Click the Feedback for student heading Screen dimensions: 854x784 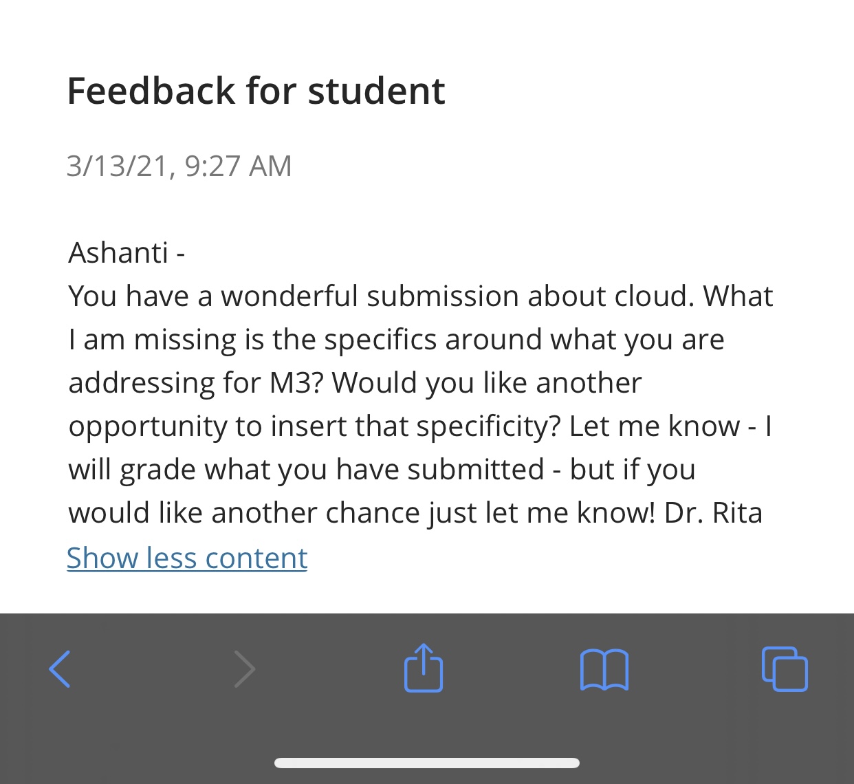coord(256,91)
